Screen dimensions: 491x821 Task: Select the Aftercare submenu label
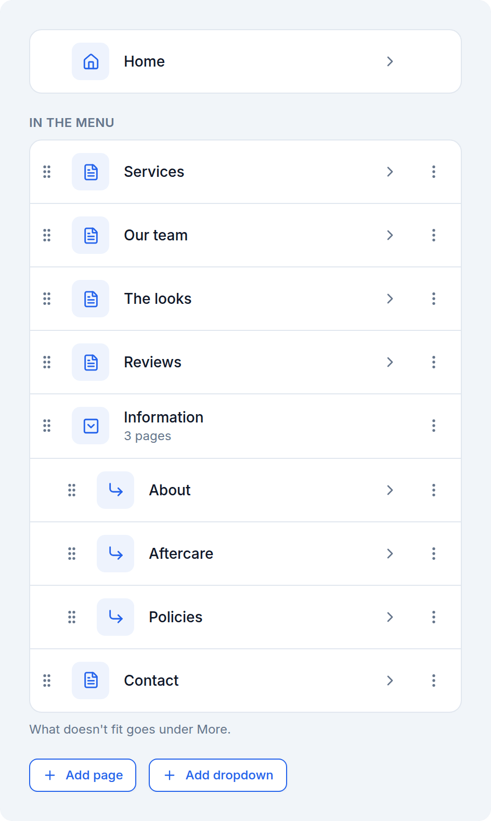coord(181,554)
